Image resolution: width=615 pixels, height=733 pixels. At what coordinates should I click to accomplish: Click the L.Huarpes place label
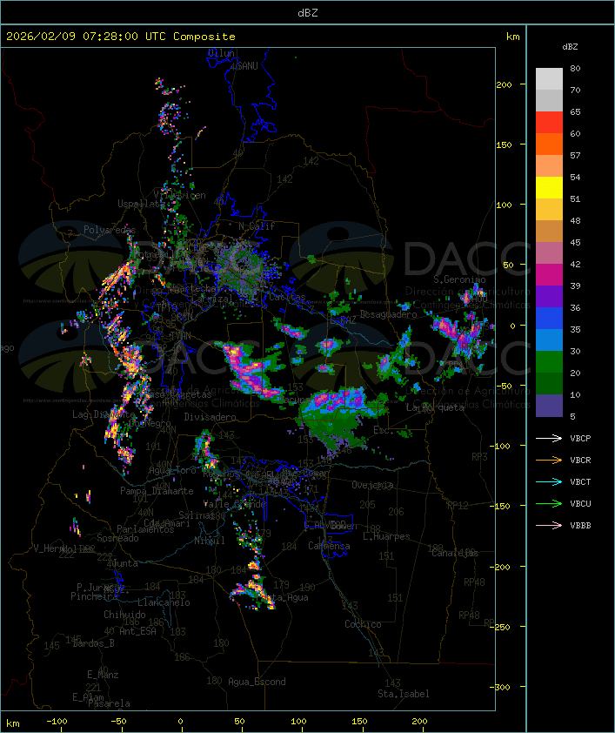[x=386, y=536]
